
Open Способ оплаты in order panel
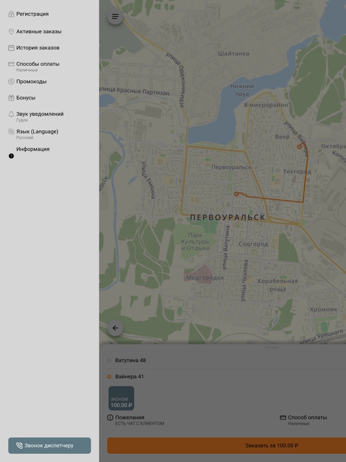pyautogui.click(x=307, y=420)
